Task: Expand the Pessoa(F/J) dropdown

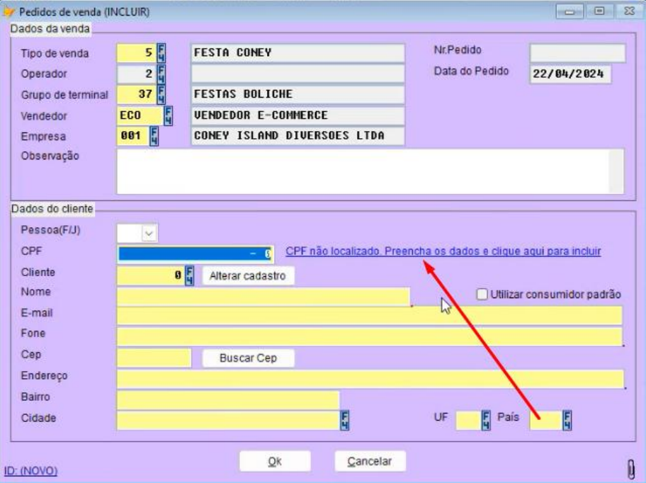Action: tap(149, 232)
